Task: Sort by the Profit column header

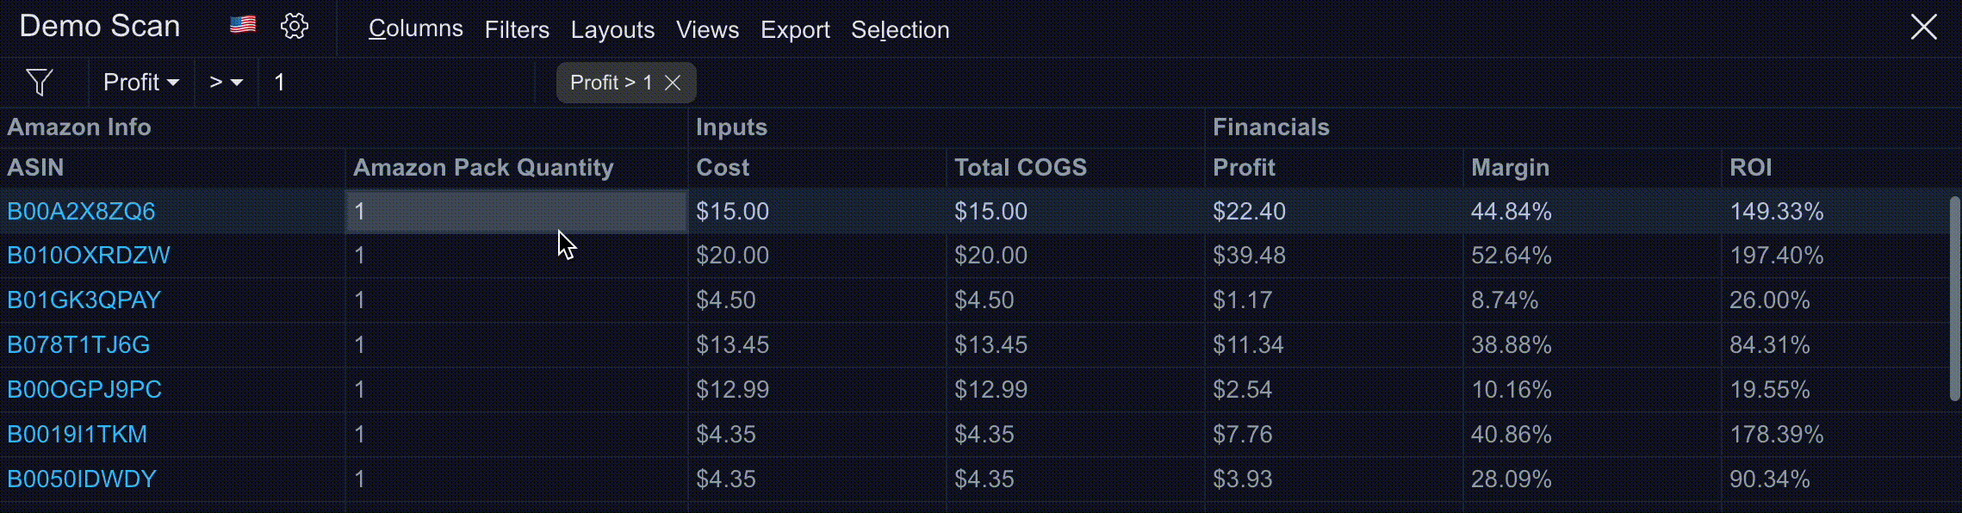Action: [x=1244, y=168]
